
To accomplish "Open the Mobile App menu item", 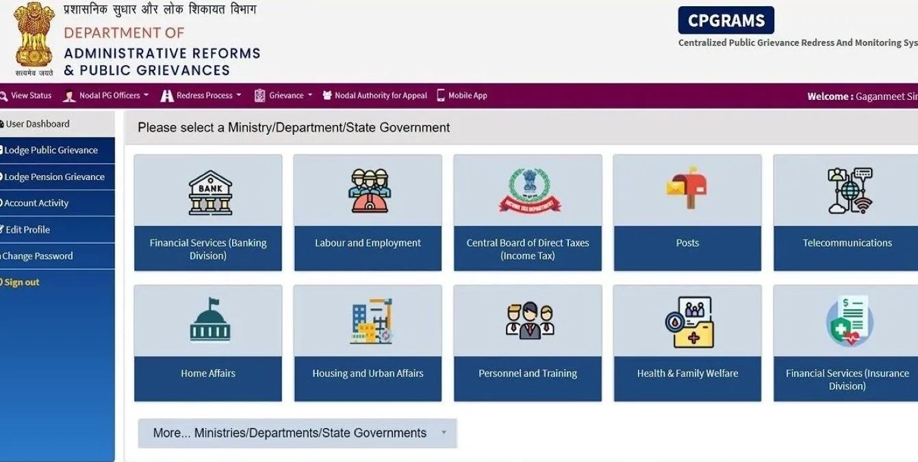I will (468, 96).
